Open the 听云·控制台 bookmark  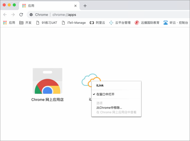point(176,23)
